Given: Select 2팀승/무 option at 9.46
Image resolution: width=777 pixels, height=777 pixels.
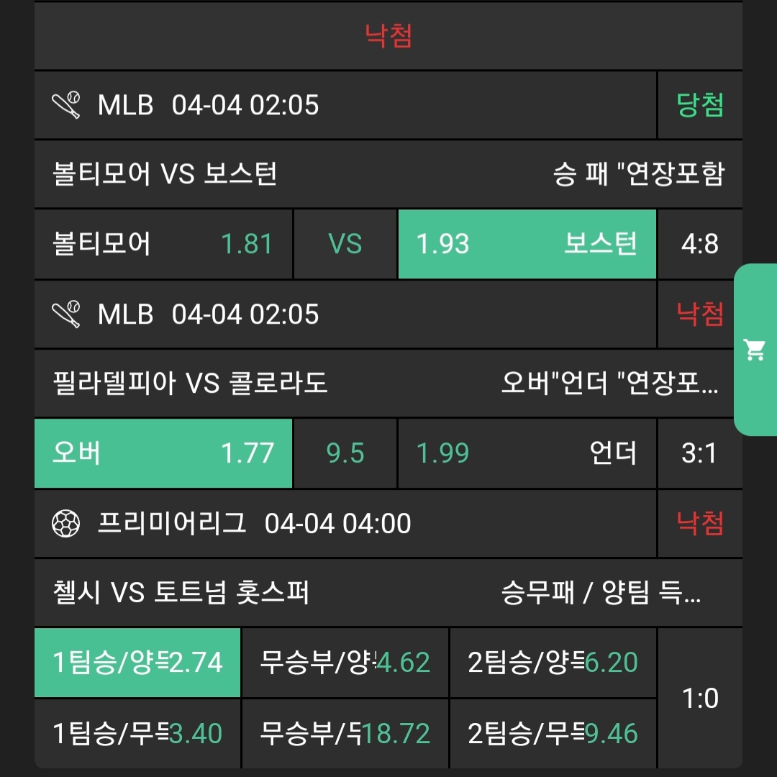Looking at the screenshot, I should 553,734.
